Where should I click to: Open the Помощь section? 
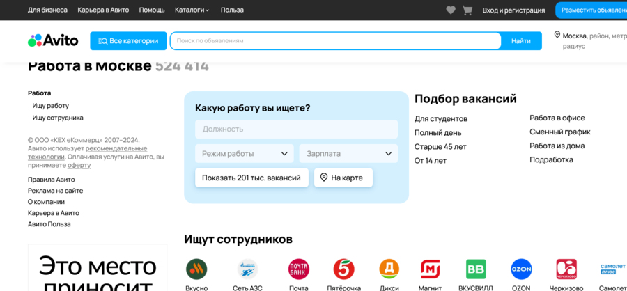click(x=152, y=10)
